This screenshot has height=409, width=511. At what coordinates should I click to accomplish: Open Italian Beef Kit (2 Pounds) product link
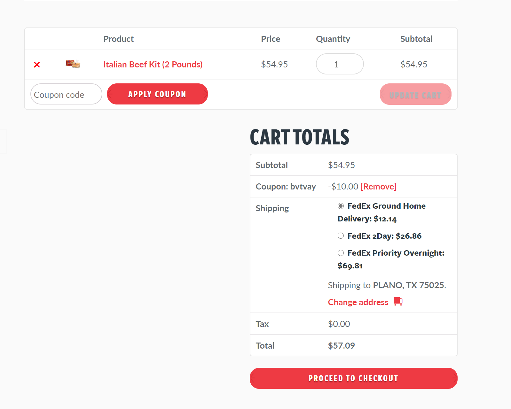153,64
